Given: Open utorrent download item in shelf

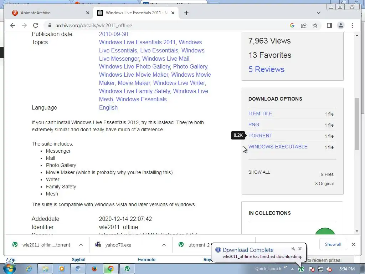Looking at the screenshot, I should click(194, 245).
